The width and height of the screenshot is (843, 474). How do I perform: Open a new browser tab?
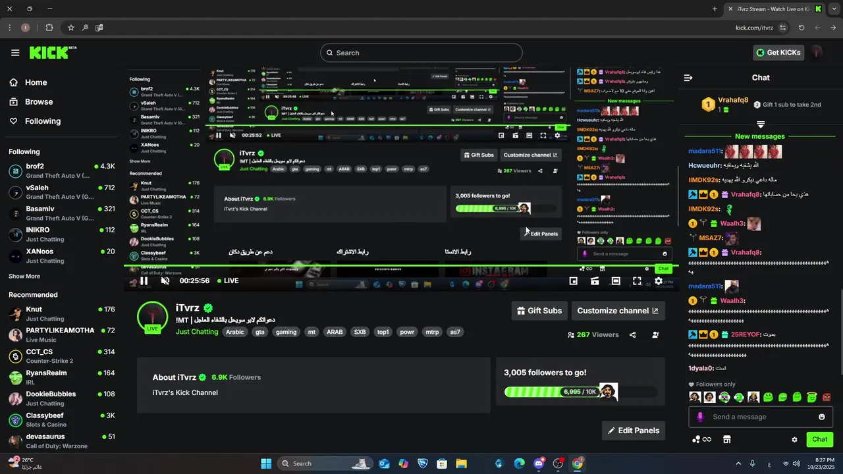pos(715,9)
